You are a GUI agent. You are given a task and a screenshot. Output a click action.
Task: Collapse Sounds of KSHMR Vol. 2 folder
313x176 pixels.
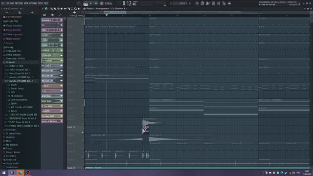pyautogui.click(x=21, y=81)
